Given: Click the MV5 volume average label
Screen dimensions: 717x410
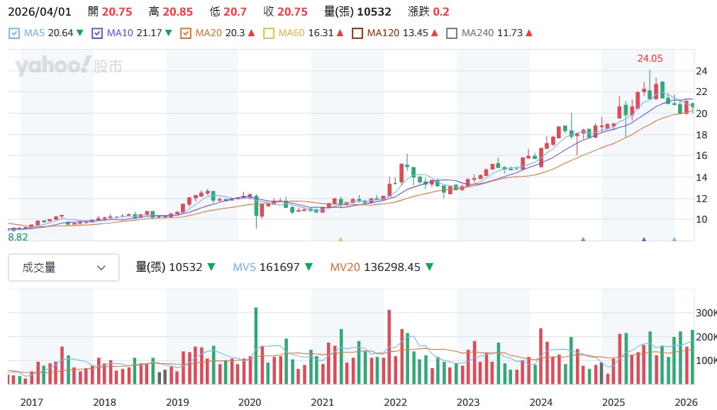Looking at the screenshot, I should click(x=244, y=267).
